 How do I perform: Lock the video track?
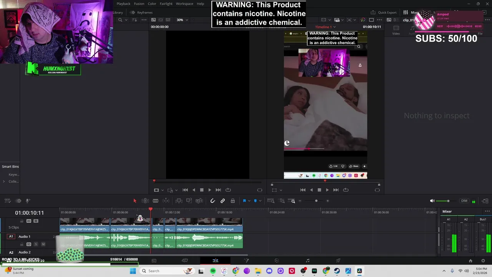(22, 221)
